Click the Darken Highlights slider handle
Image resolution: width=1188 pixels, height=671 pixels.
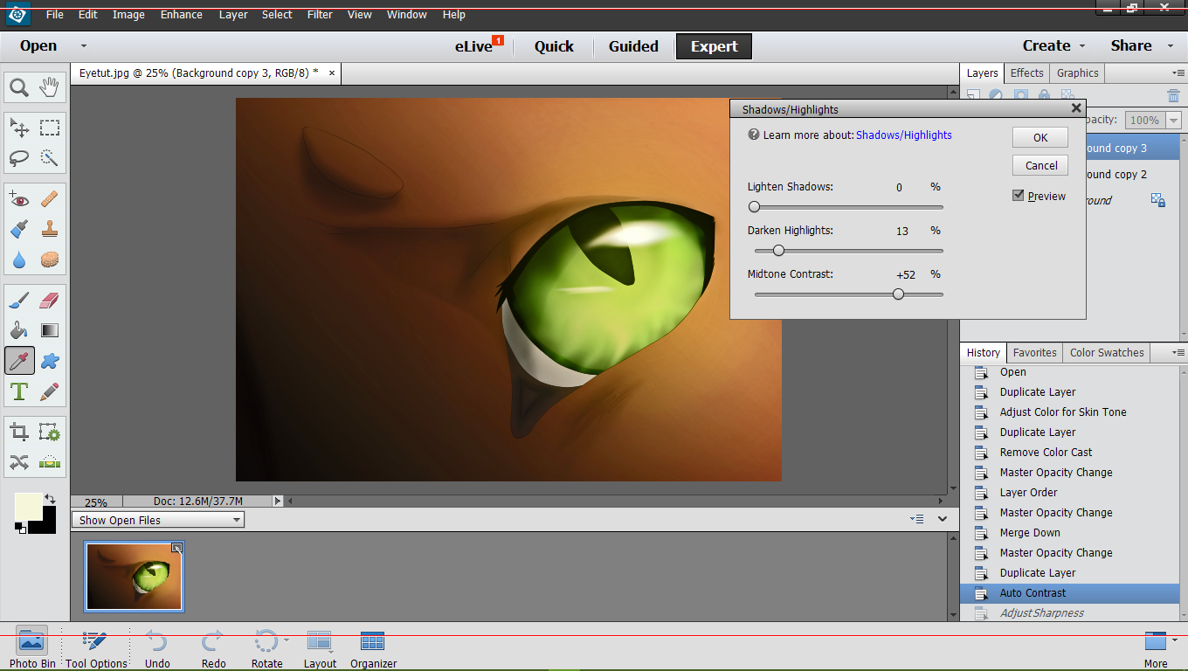click(x=778, y=251)
